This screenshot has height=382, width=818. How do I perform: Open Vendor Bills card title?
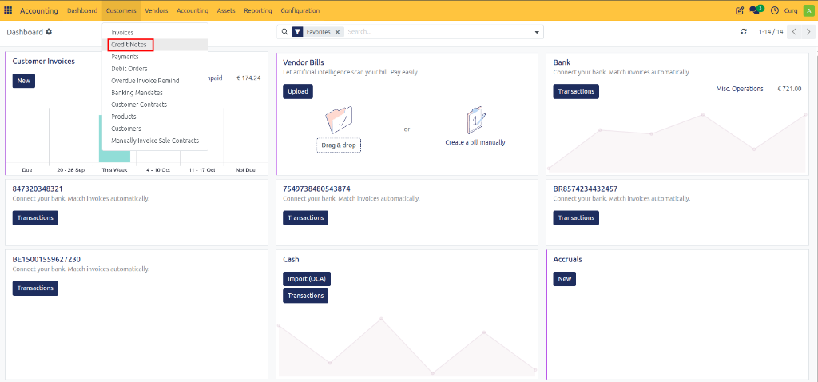tap(304, 62)
